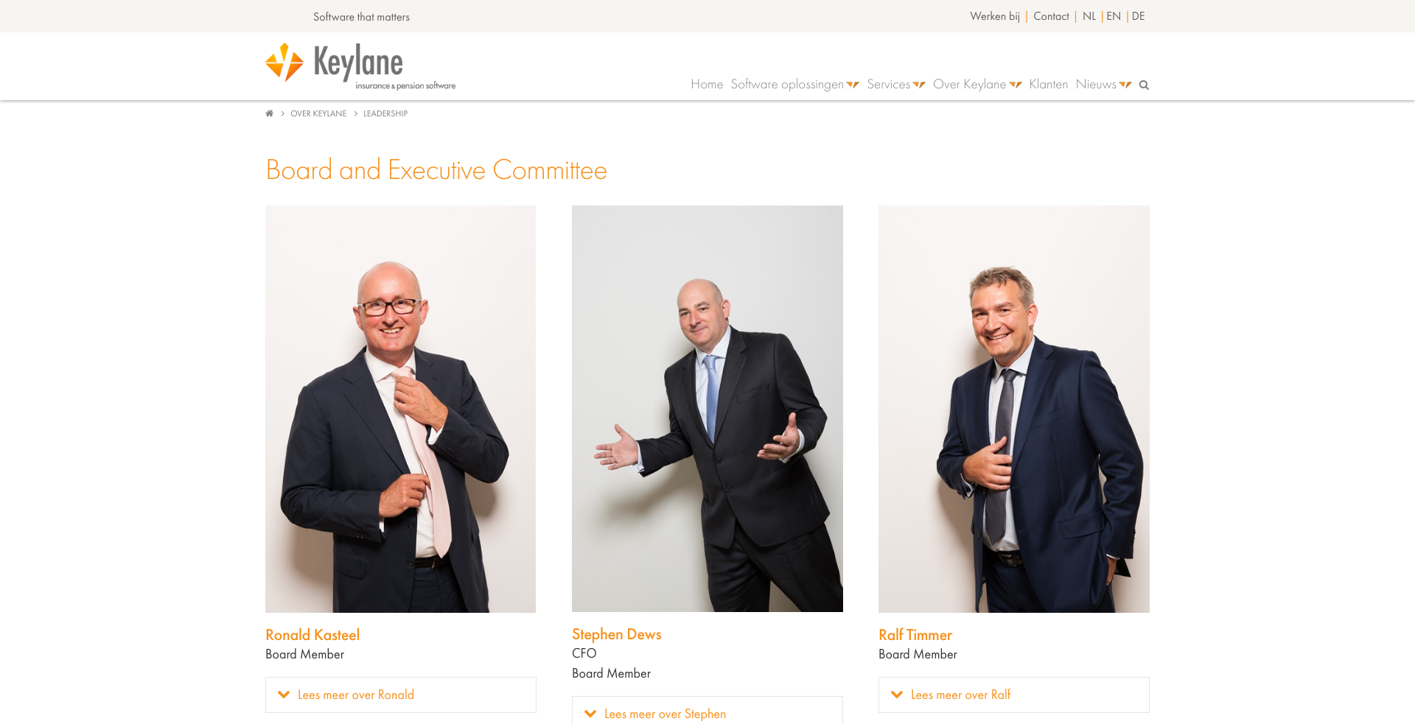Switch language to DE
1415x724 pixels.
point(1139,16)
